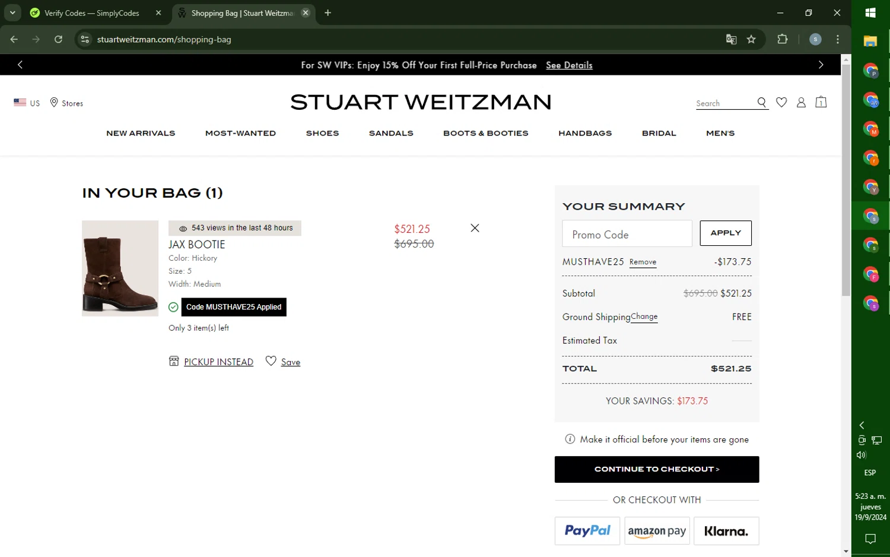
Task: Open the shopping bag icon in header
Action: click(x=821, y=102)
